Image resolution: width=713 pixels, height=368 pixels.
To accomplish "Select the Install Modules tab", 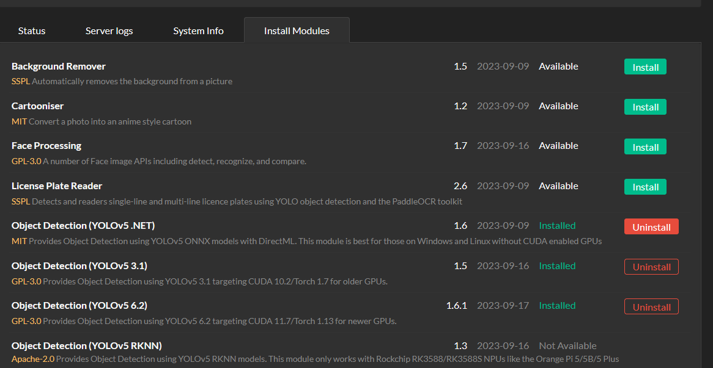I will point(297,31).
